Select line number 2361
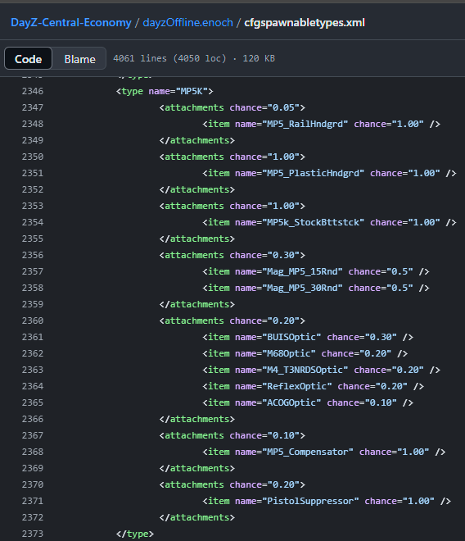This screenshot has width=465, height=541. coord(33,337)
